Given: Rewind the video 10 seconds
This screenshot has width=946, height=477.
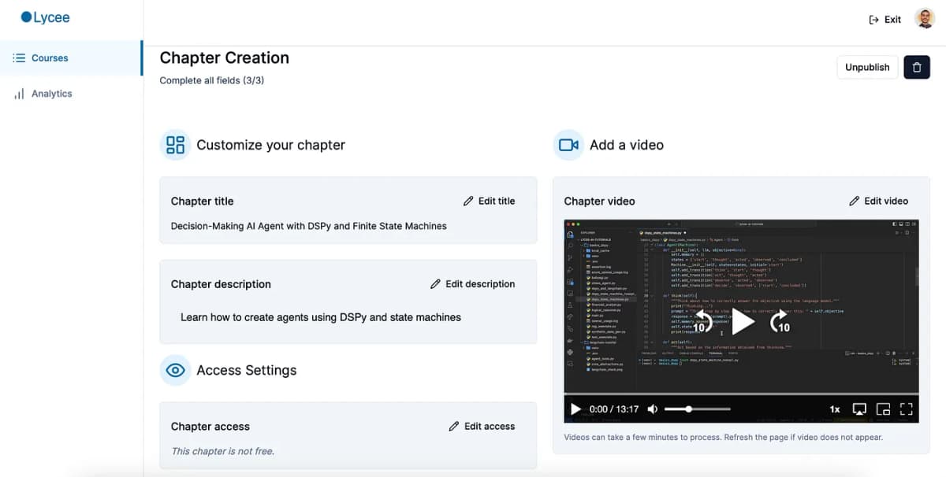Looking at the screenshot, I should click(x=702, y=321).
